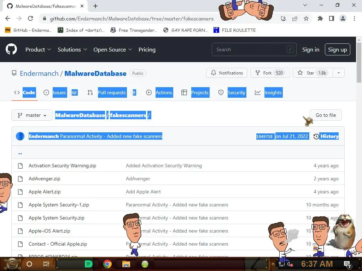Open the FILE ROULETTE bookmark
The height and width of the screenshot is (271, 362).
point(235,30)
